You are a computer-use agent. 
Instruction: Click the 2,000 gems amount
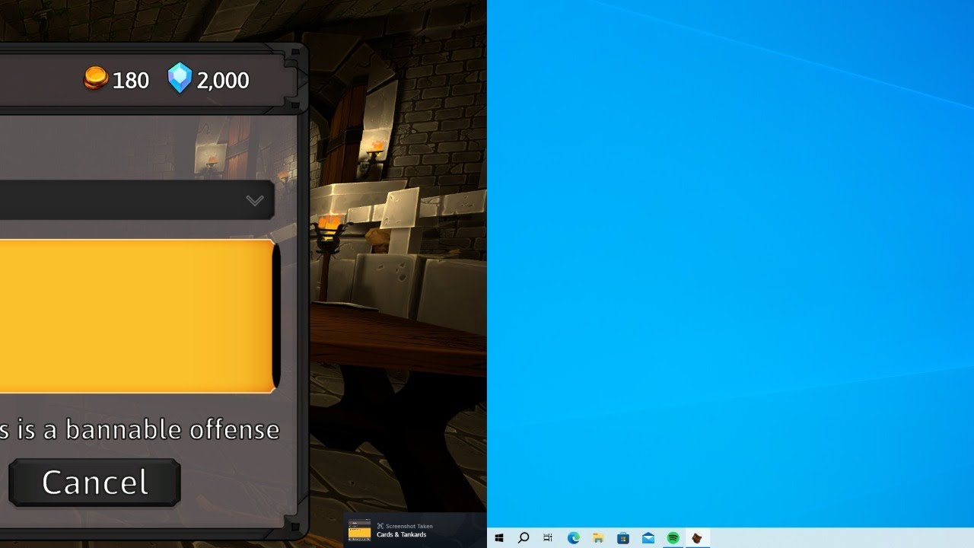click(x=223, y=80)
